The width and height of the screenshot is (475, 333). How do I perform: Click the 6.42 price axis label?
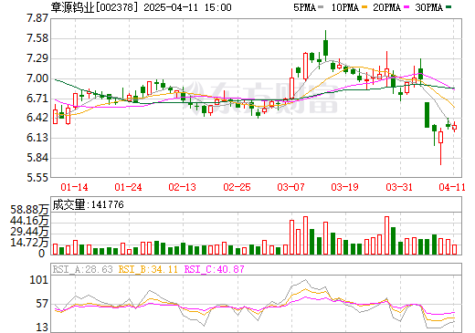tap(37, 118)
